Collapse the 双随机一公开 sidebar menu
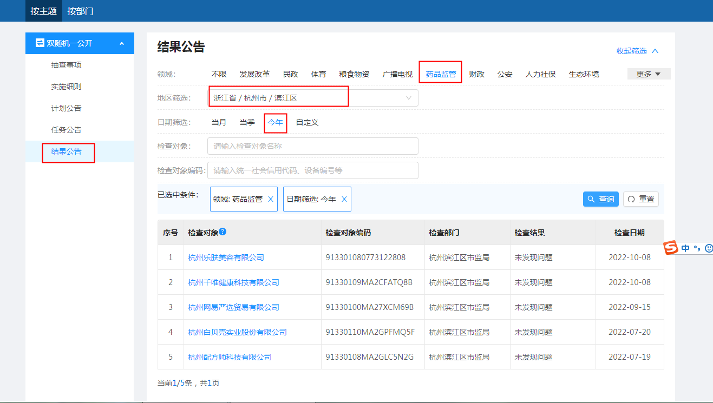713x403 pixels. pyautogui.click(x=122, y=43)
